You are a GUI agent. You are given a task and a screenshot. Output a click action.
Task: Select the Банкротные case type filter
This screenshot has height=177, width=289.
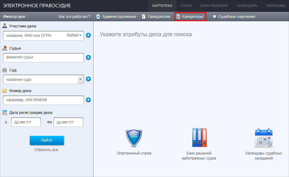190,17
